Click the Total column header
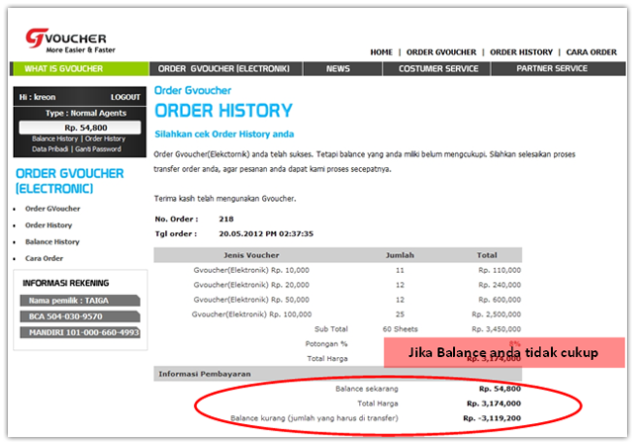The width and height of the screenshot is (633, 446). (x=487, y=255)
